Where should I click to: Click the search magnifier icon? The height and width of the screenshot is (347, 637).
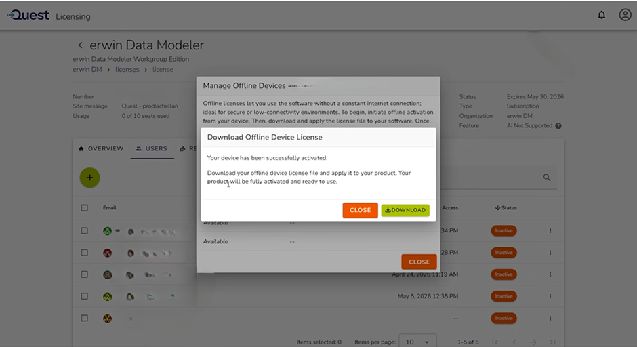pyautogui.click(x=547, y=177)
